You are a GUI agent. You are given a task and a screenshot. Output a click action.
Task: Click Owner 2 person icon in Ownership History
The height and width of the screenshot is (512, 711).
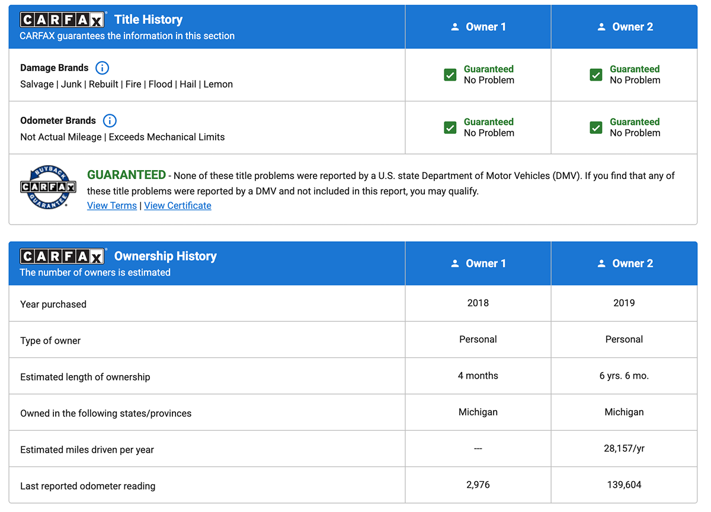pyautogui.click(x=601, y=264)
